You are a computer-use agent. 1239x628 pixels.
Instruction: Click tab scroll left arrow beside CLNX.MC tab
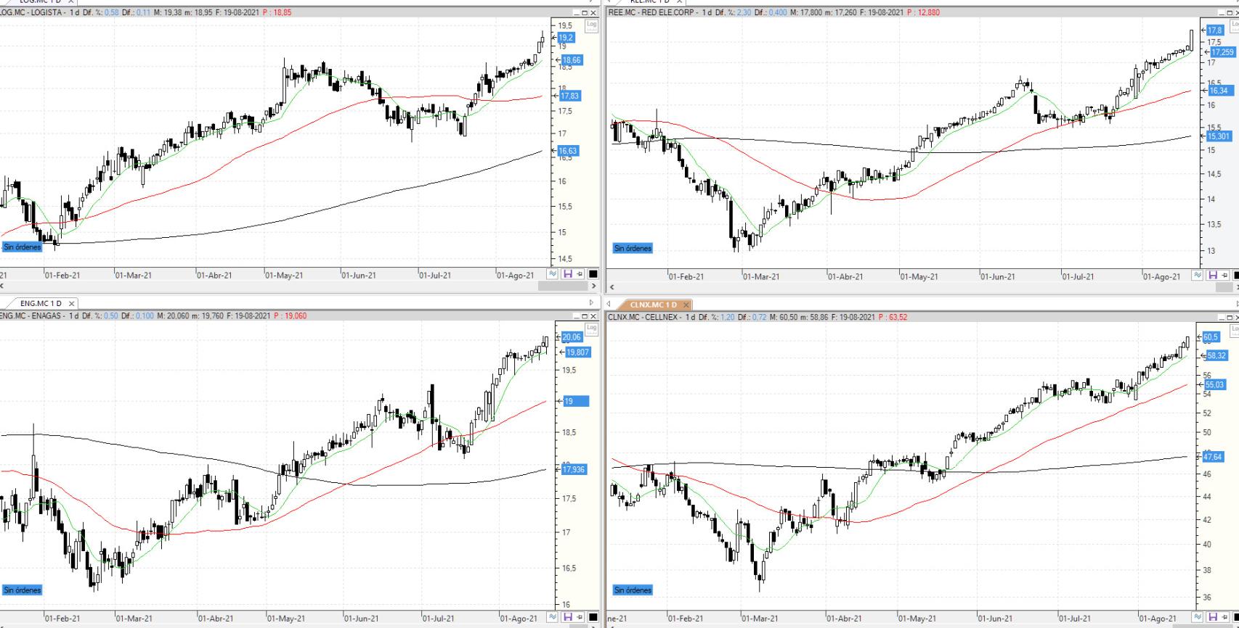pos(609,305)
